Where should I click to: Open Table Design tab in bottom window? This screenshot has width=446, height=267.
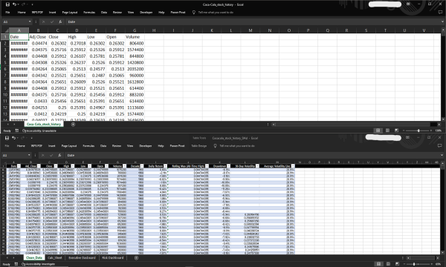(x=198, y=146)
